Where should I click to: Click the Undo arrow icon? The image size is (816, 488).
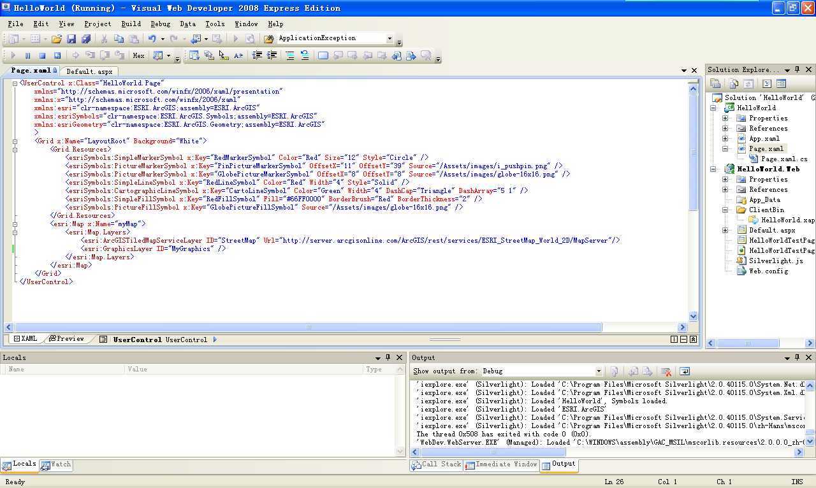coord(152,39)
